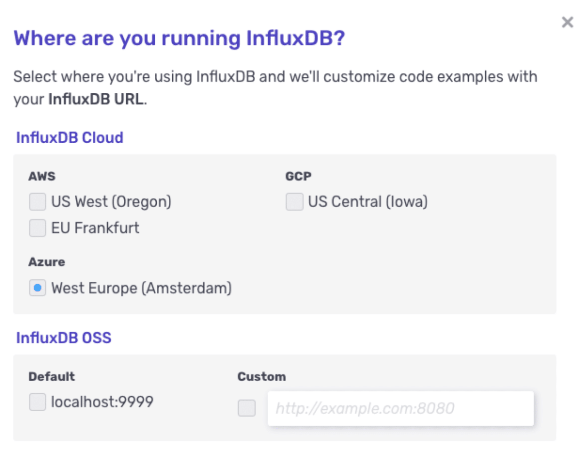
Task: Click the InfluxDB Cloud heading link
Action: click(x=69, y=137)
